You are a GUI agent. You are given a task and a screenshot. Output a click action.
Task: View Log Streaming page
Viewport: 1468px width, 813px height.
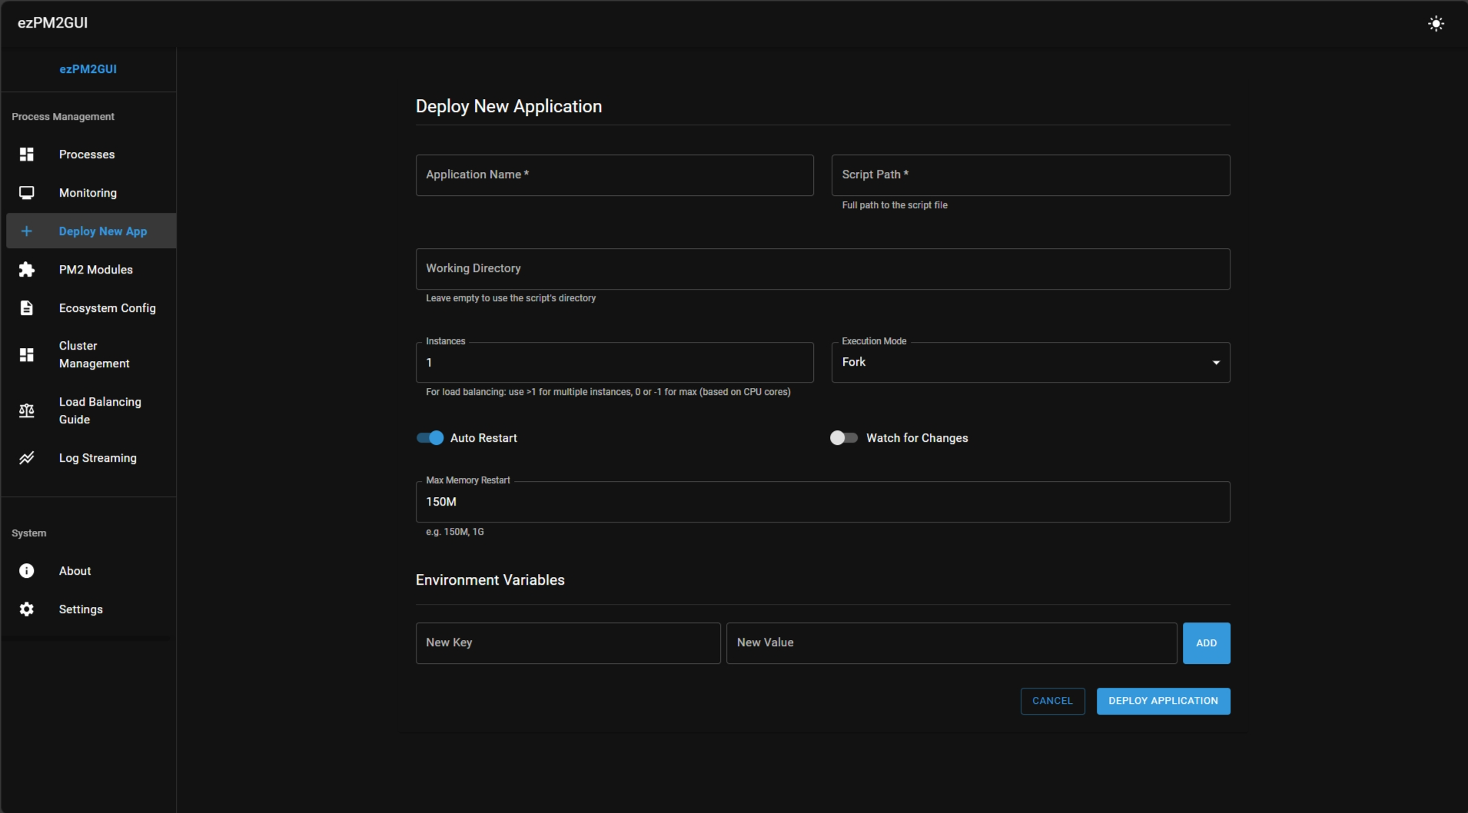click(91, 458)
